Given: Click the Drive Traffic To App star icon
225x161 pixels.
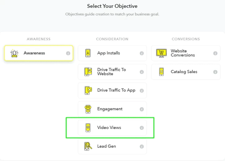Looking at the screenshot, I should click(88, 90).
